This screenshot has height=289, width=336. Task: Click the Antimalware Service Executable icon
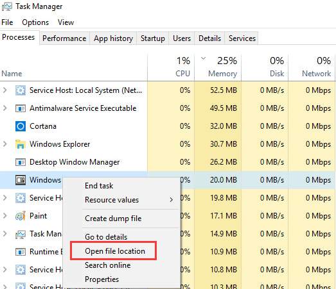(21, 108)
